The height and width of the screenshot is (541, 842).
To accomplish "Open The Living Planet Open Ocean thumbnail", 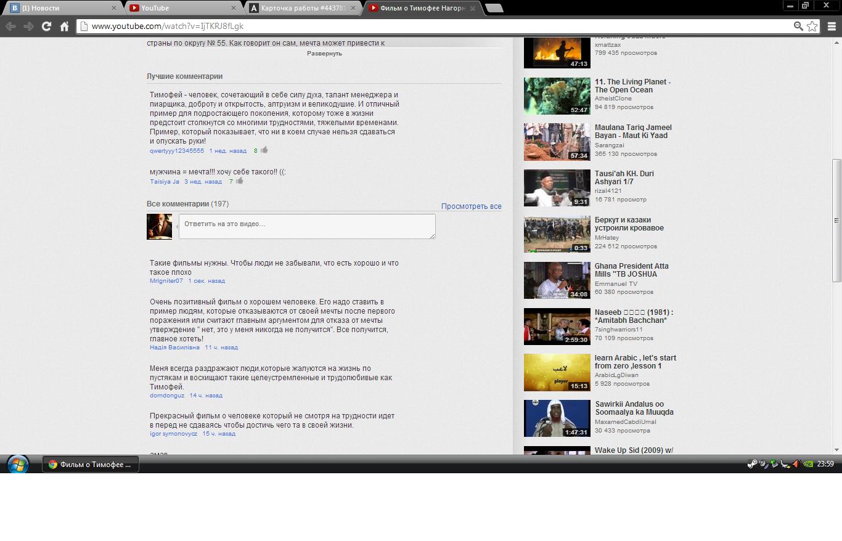I will (557, 96).
